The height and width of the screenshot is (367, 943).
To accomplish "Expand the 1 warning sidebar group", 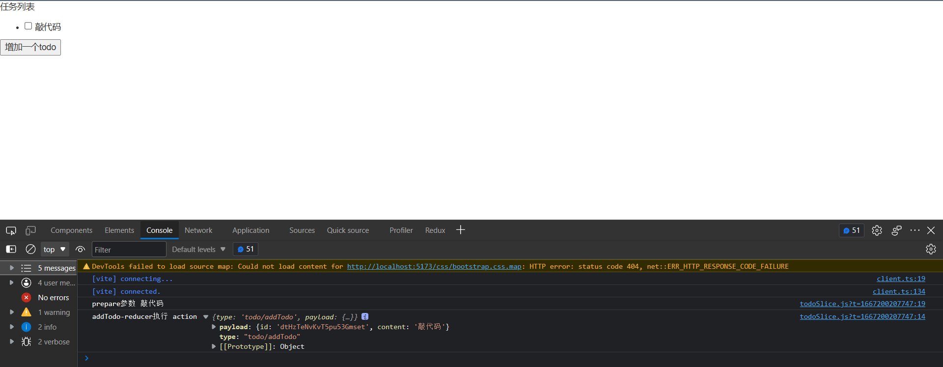I will coord(12,312).
